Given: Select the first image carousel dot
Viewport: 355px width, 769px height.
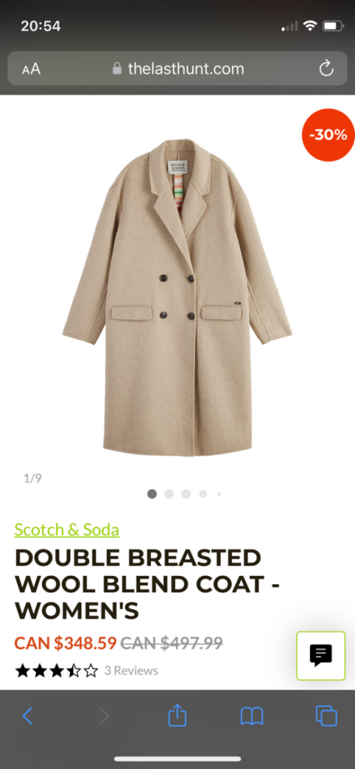Looking at the screenshot, I should [x=152, y=494].
